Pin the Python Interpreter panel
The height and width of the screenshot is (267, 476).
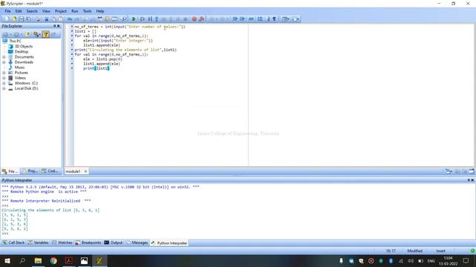pos(469,180)
